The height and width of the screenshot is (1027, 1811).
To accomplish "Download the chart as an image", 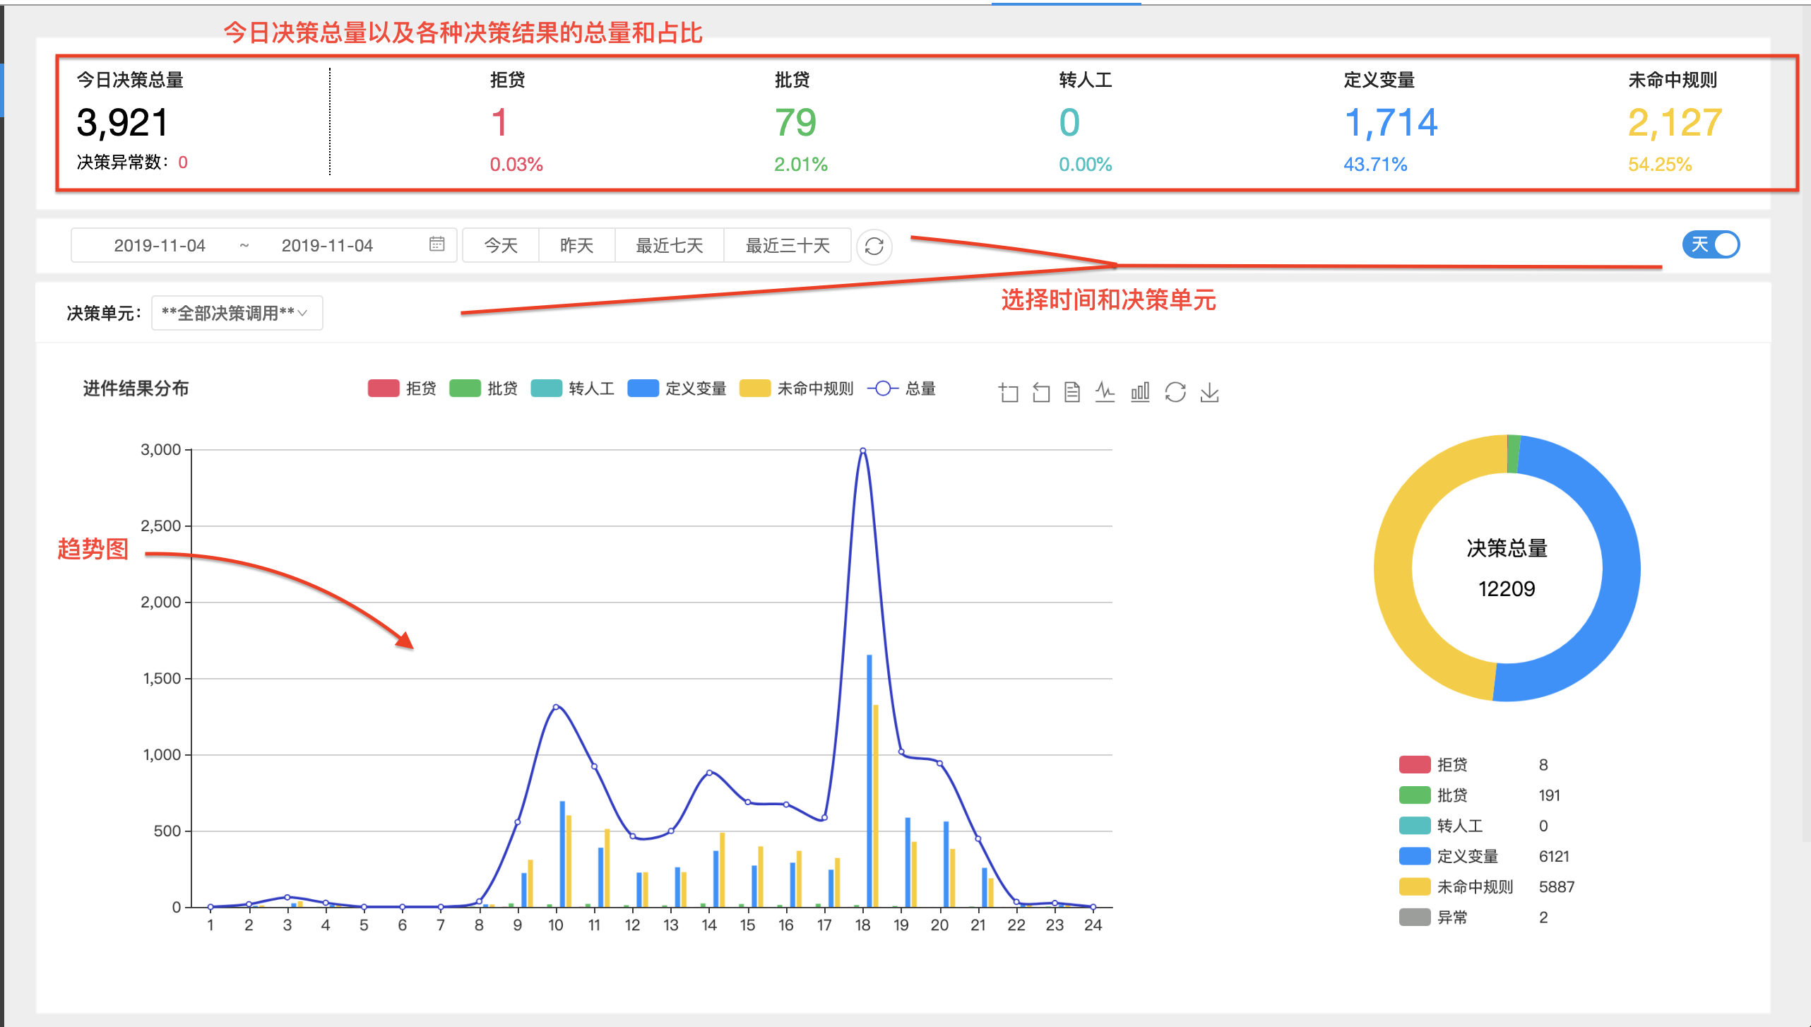I will click(x=1209, y=392).
